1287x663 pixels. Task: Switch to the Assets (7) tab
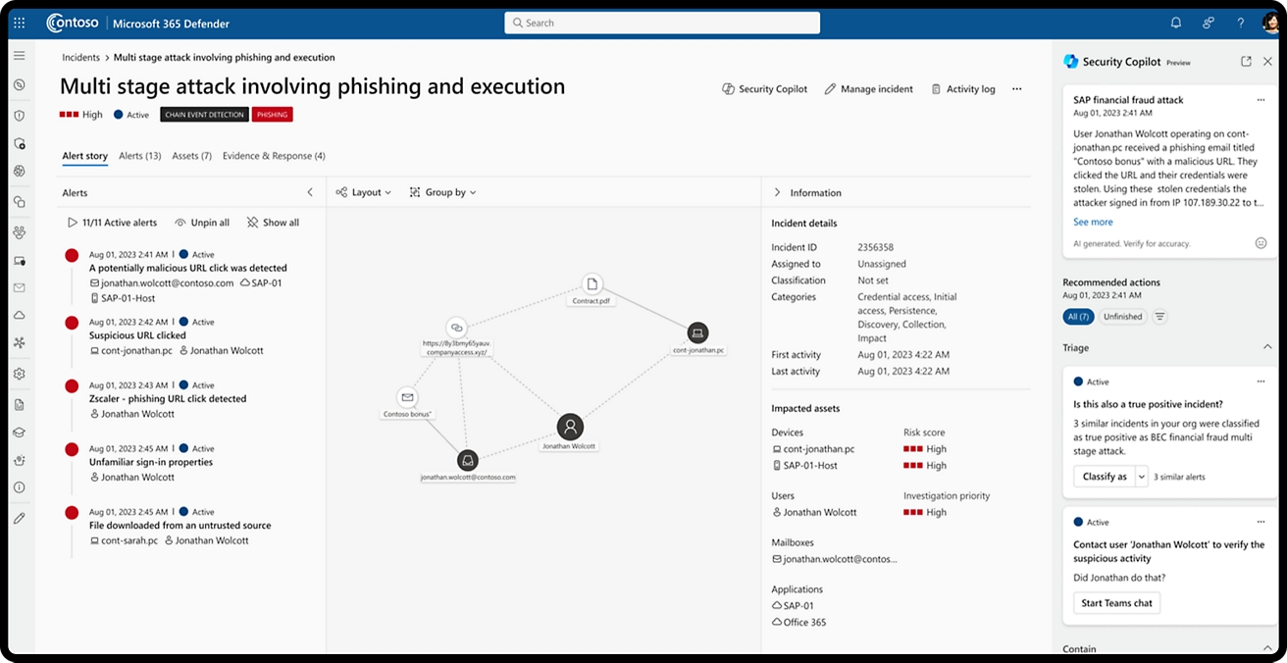pos(191,156)
